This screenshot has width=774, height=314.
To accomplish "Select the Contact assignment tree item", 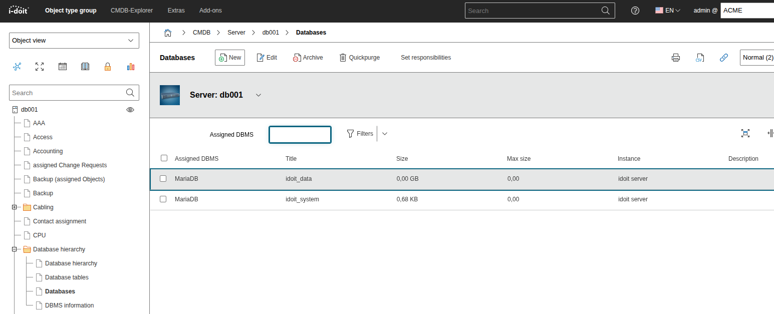I will [x=60, y=221].
